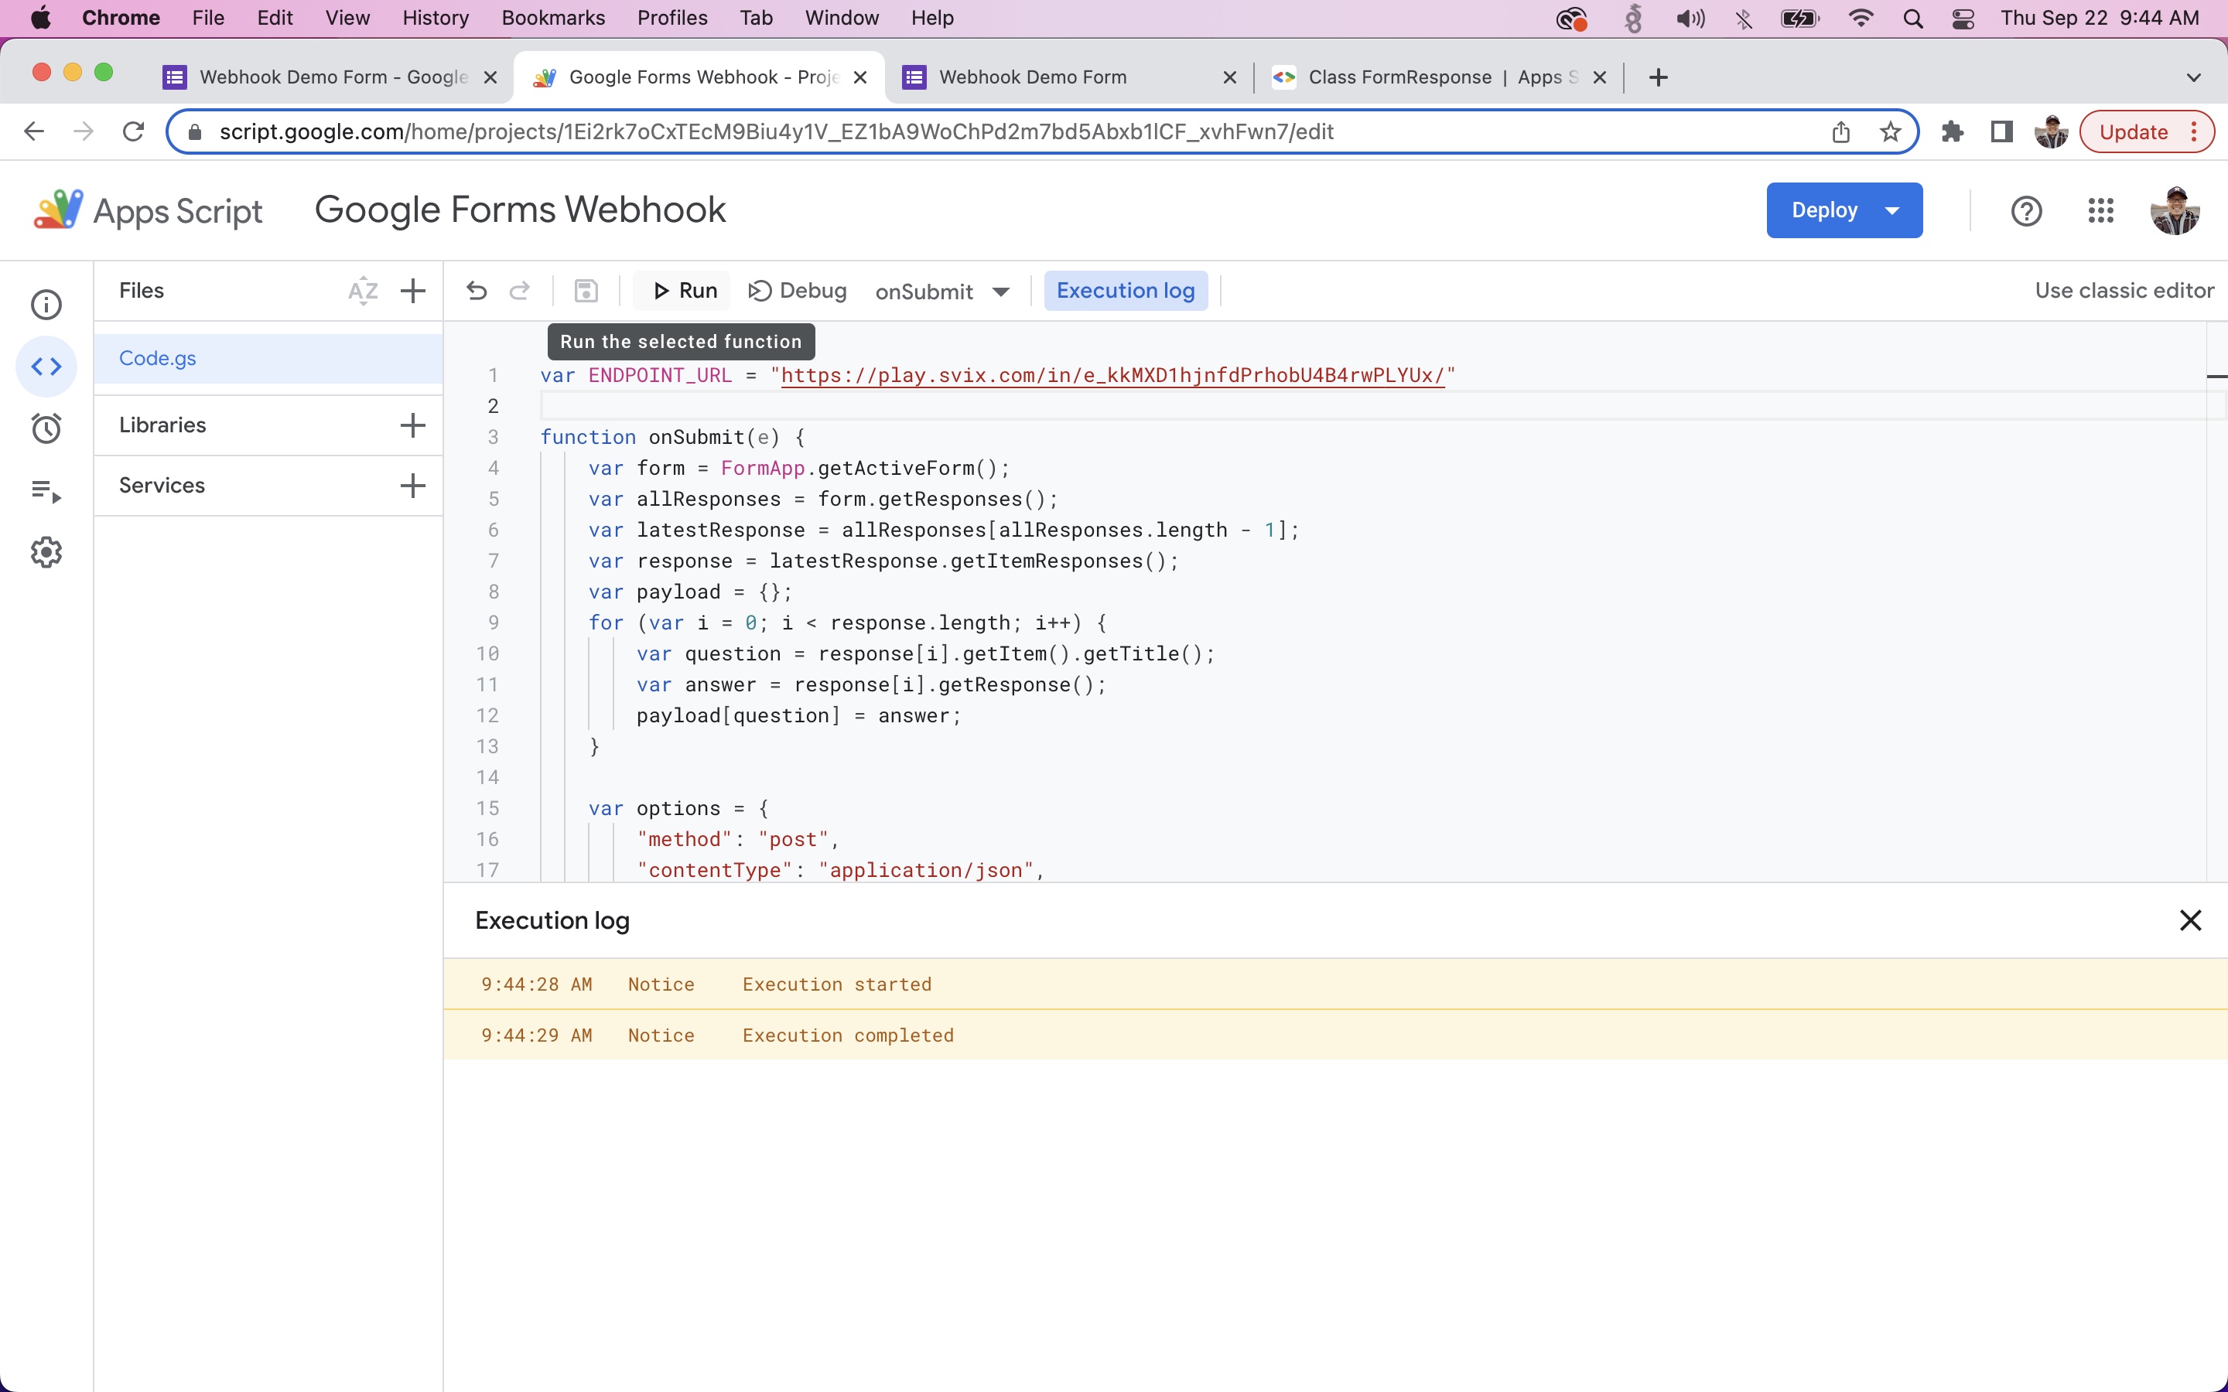Open the Overview info icon in sidebar
Screen dimensions: 2228x1392
coord(46,305)
